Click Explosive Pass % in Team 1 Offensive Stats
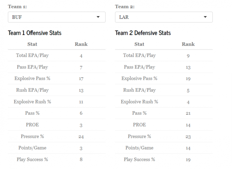 [32, 79]
